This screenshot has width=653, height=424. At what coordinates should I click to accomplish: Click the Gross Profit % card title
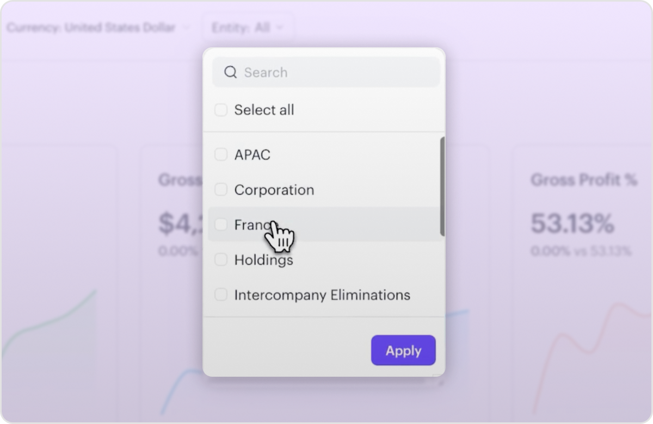(584, 180)
